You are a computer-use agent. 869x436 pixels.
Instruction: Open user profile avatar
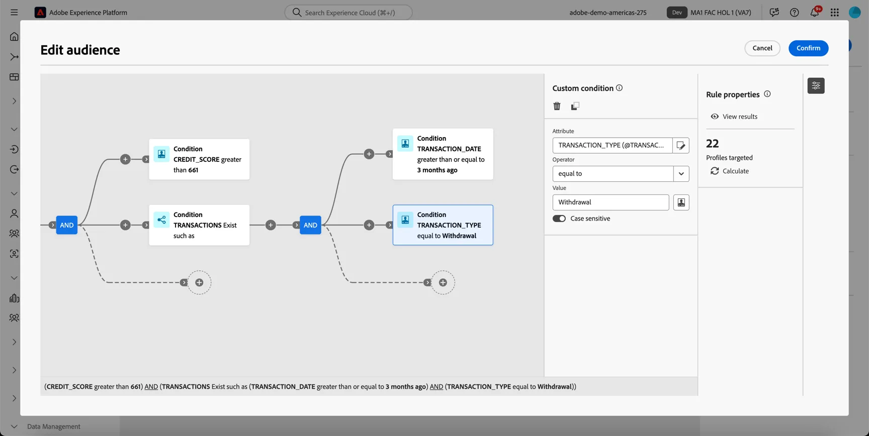[x=855, y=13]
